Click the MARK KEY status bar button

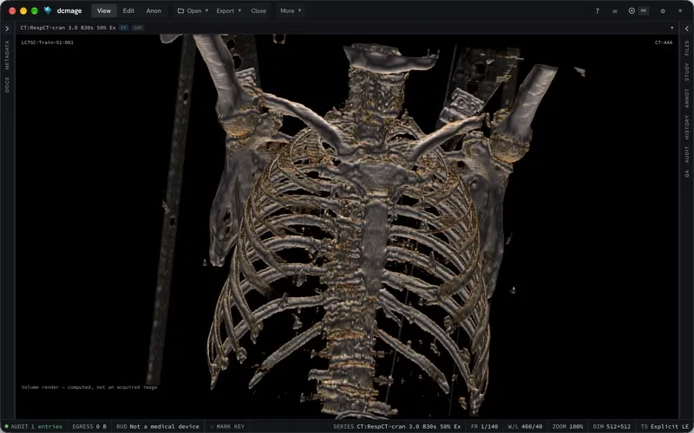tap(227, 426)
